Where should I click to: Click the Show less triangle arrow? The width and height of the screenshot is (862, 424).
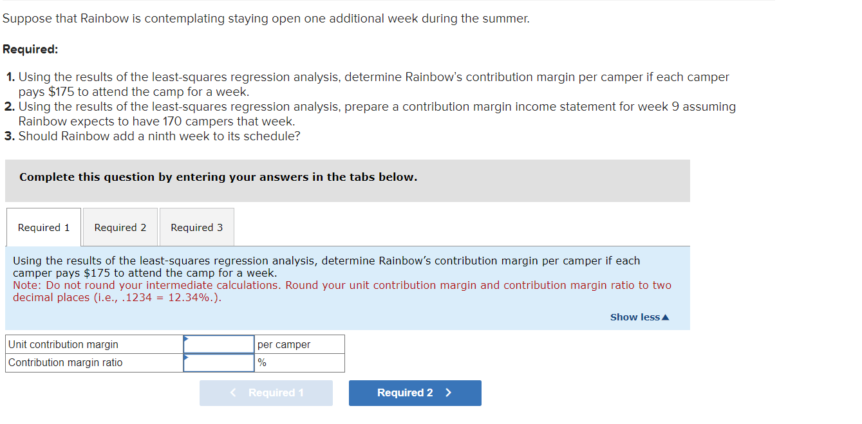664,317
